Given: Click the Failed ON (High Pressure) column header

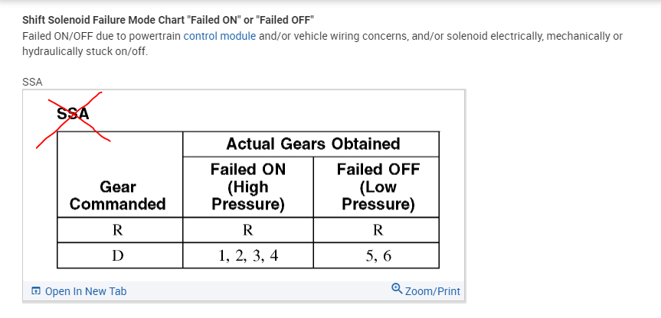Looking at the screenshot, I should (x=248, y=187).
